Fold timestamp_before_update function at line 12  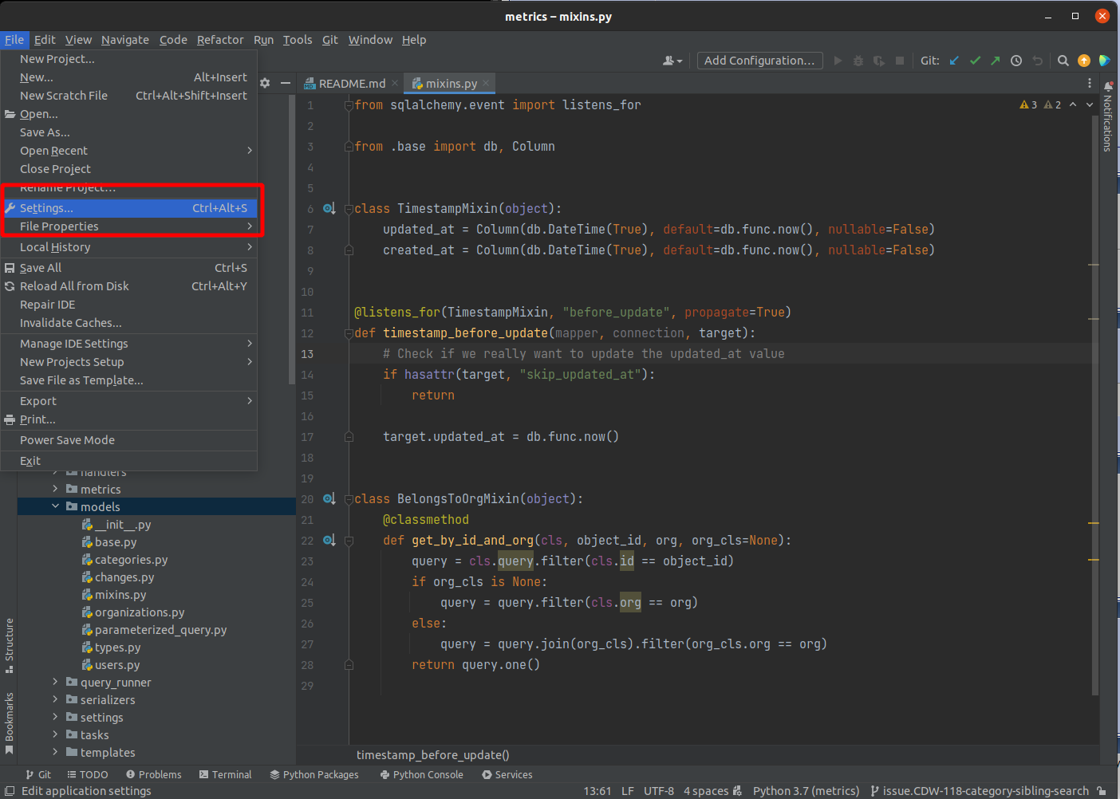click(x=349, y=333)
